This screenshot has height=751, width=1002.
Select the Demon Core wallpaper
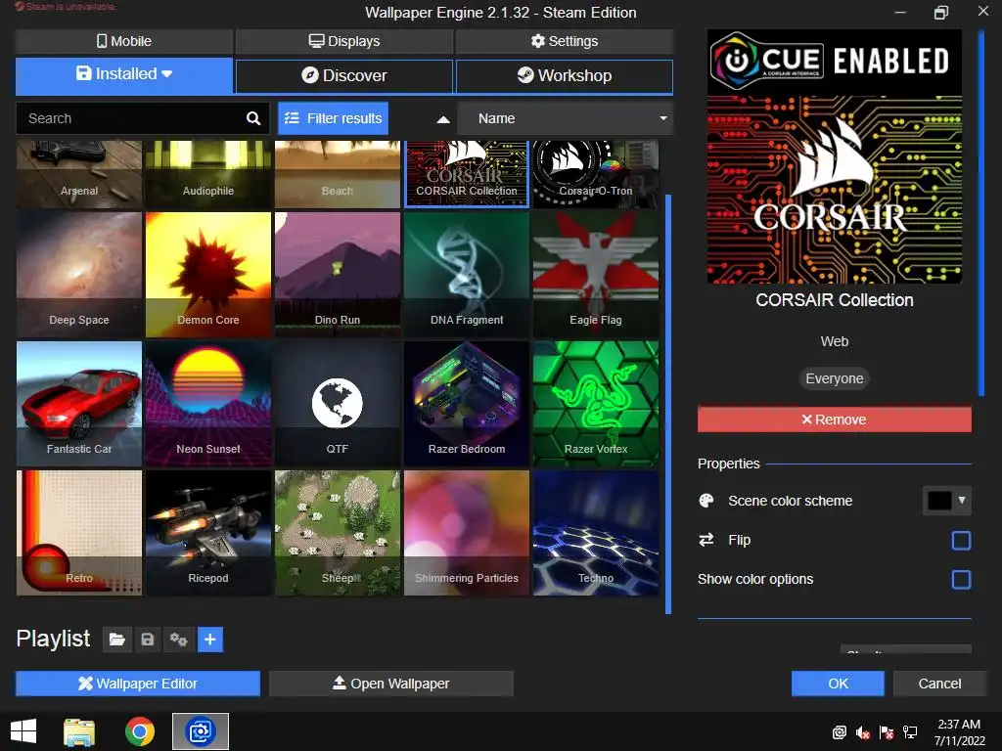tap(208, 275)
